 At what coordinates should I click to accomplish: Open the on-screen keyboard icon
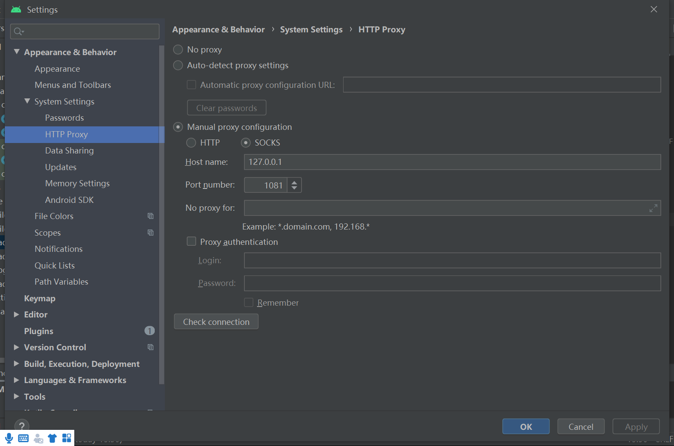(24, 438)
